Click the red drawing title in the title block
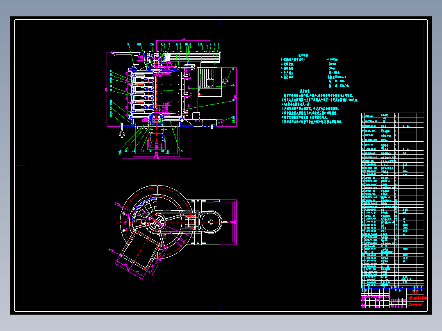The image size is (442, 331). (x=418, y=298)
